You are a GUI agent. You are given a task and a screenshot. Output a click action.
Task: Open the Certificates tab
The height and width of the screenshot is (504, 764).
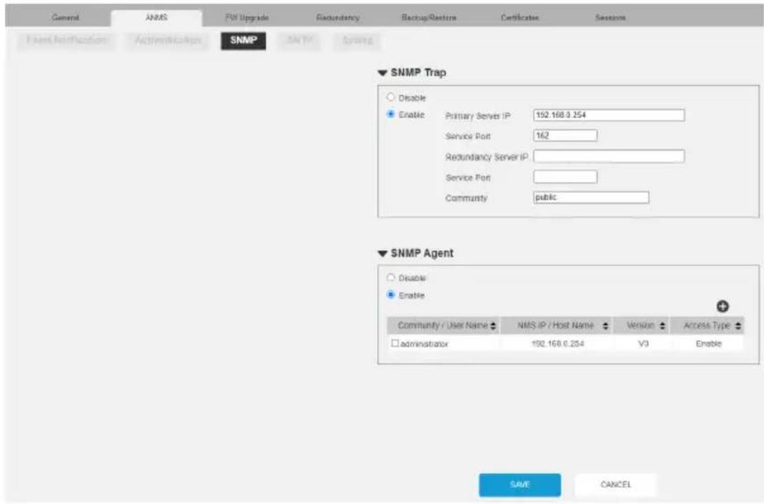coord(520,18)
